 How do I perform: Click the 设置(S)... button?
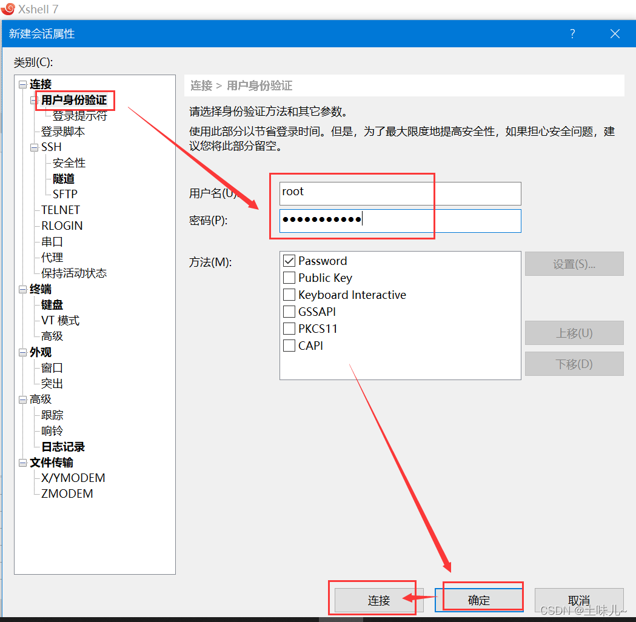pos(574,264)
